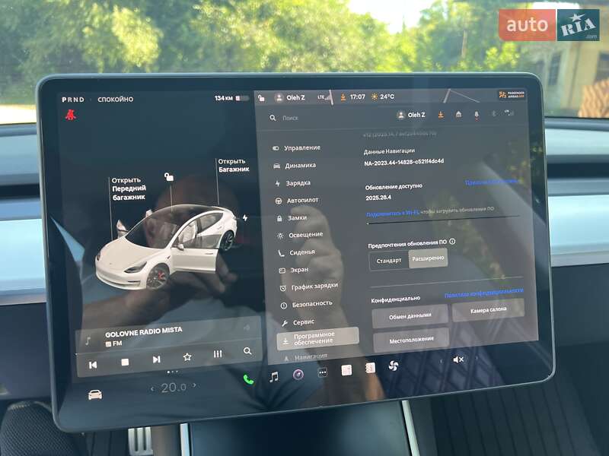Tap the phone icon in the bottom bar
The image size is (609, 456).
point(248,378)
